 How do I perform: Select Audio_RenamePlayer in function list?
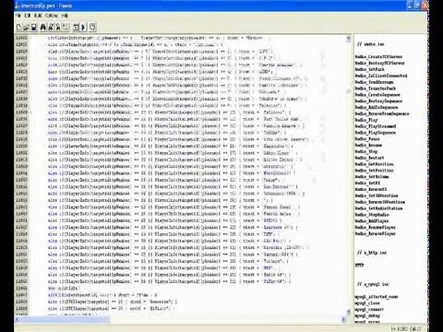(376, 227)
